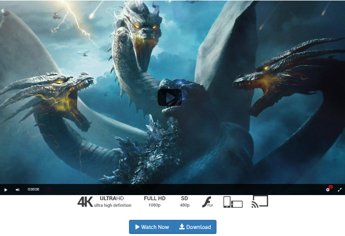Click the large center play button overlay
Image resolution: width=345 pixels, height=236 pixels.
pos(169,98)
